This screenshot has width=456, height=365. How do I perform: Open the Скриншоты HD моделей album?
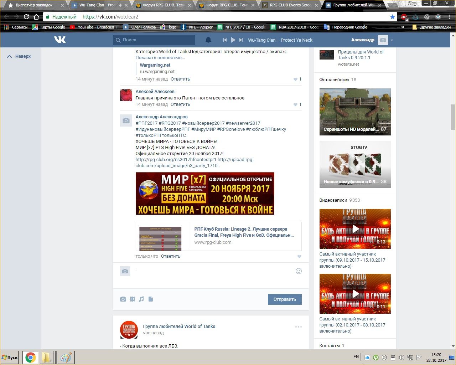[x=355, y=112]
